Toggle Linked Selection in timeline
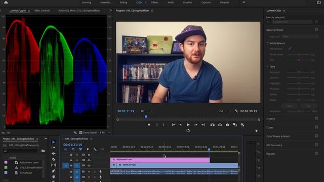 (80, 149)
